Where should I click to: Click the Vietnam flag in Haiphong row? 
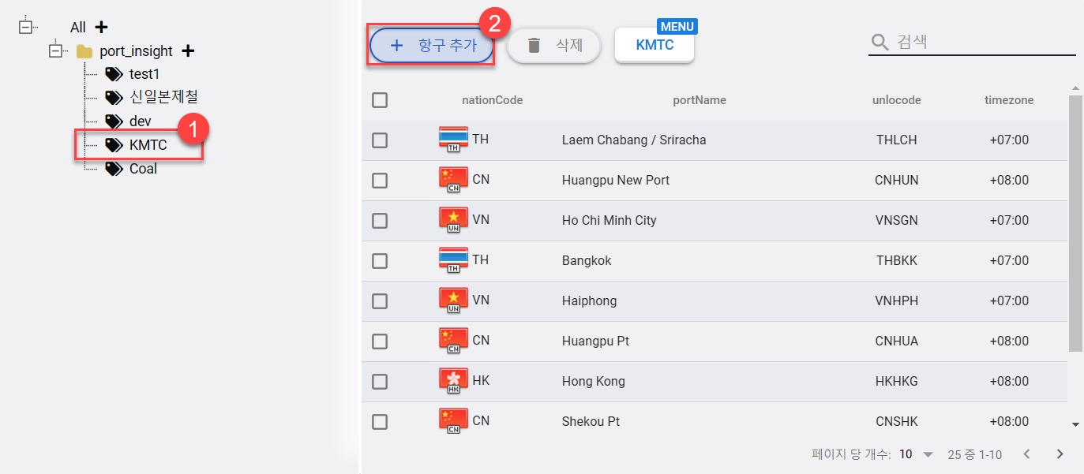pyautogui.click(x=453, y=300)
